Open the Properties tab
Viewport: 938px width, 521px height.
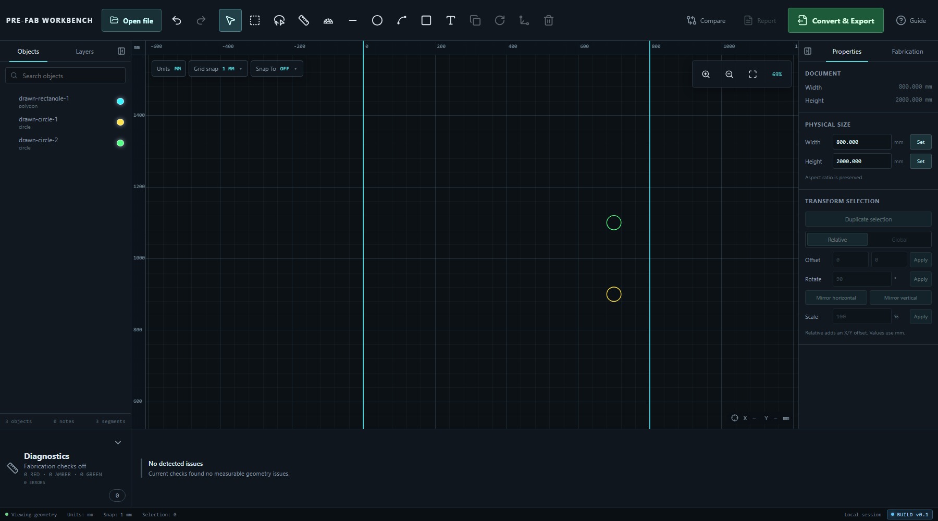pos(846,52)
